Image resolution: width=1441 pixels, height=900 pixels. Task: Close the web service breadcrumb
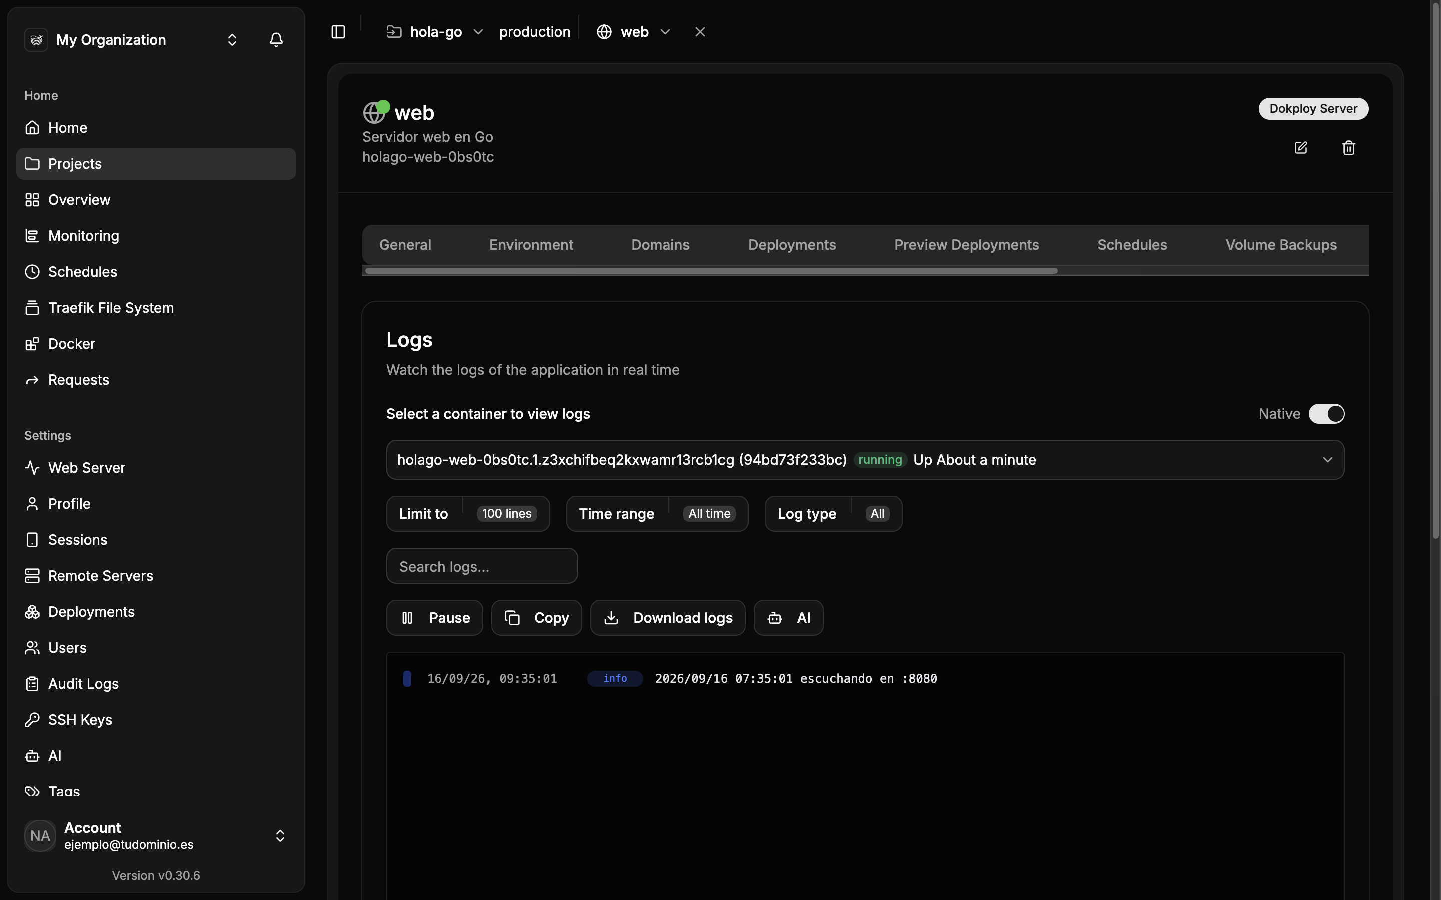(700, 32)
